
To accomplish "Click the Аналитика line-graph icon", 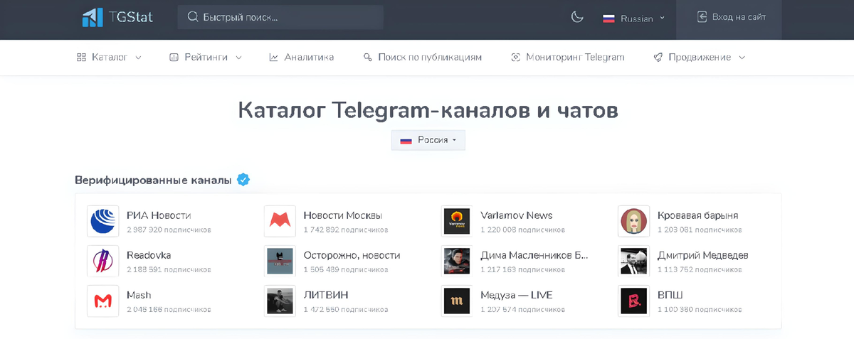I will [273, 58].
